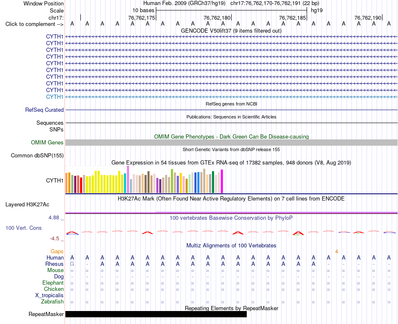
Task: Click the hg19 label beside the scale bar
Action: pyautogui.click(x=317, y=10)
